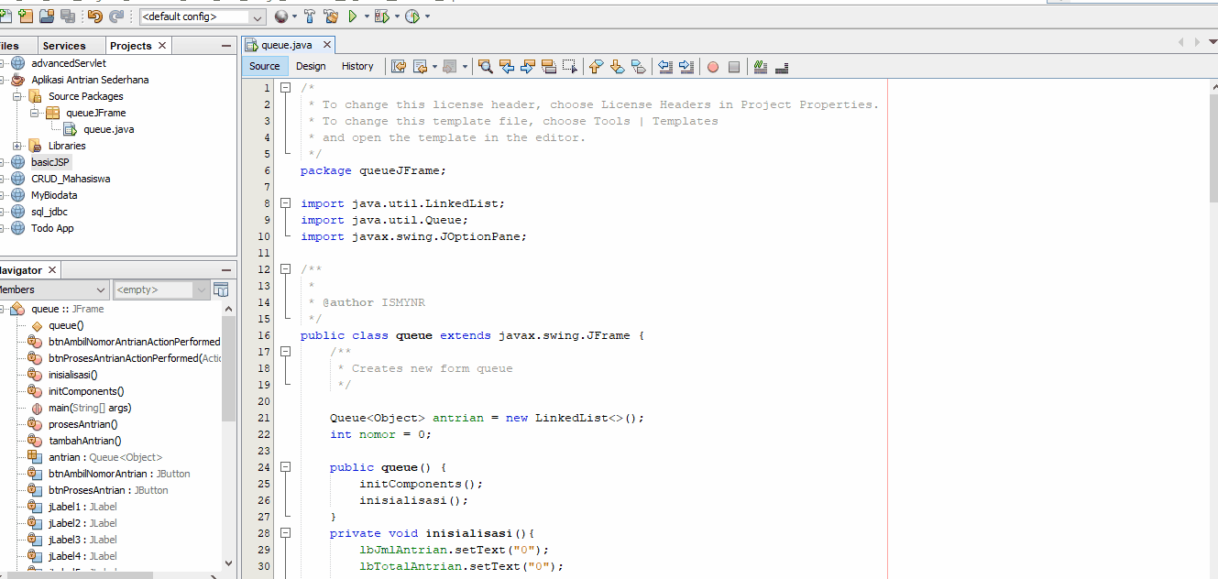1218x579 pixels.
Task: Toggle highlight search results
Action: (550, 66)
